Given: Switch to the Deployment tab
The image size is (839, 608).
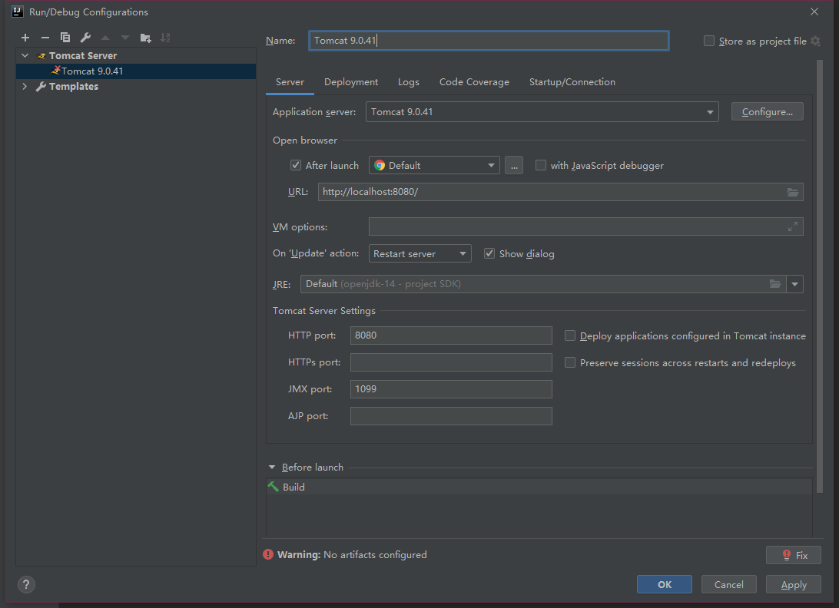Looking at the screenshot, I should (351, 82).
